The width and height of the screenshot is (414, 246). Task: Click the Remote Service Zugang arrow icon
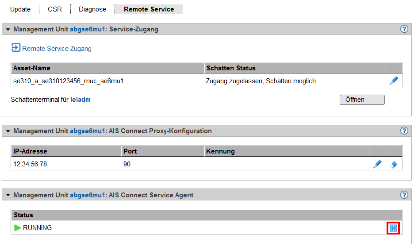16,48
